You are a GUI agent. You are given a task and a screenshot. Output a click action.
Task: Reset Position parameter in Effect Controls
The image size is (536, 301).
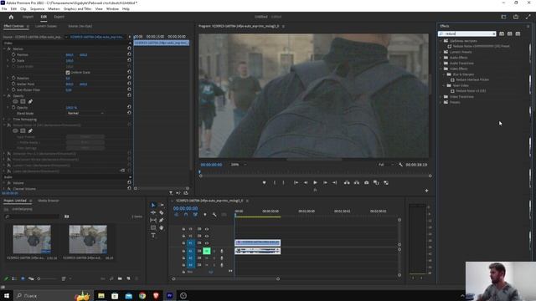click(129, 54)
